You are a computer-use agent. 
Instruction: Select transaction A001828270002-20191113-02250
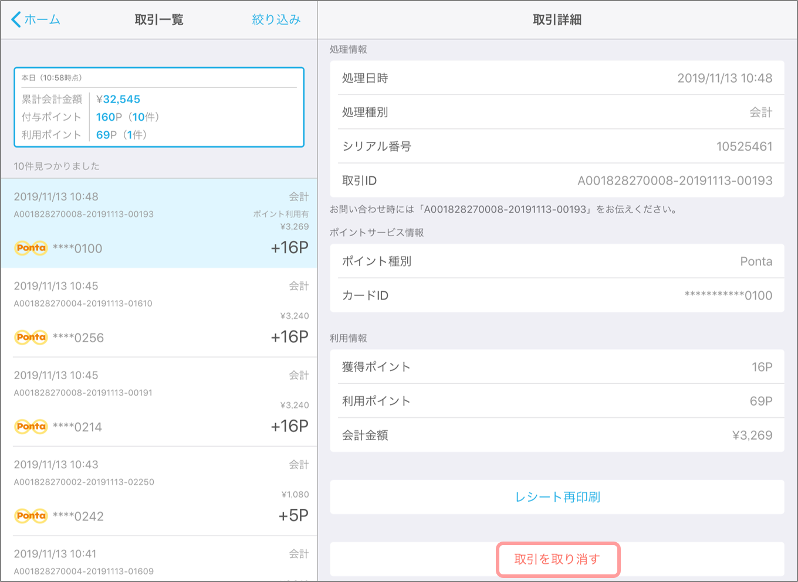click(159, 491)
